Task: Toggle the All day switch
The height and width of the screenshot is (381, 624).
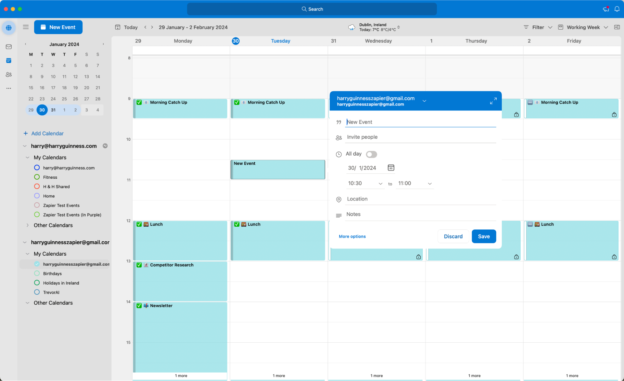Action: (371, 154)
